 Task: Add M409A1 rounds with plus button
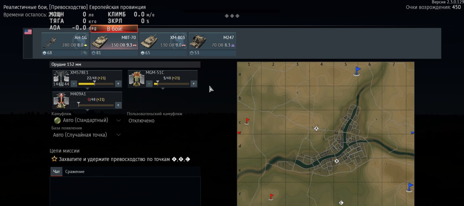[118, 105]
